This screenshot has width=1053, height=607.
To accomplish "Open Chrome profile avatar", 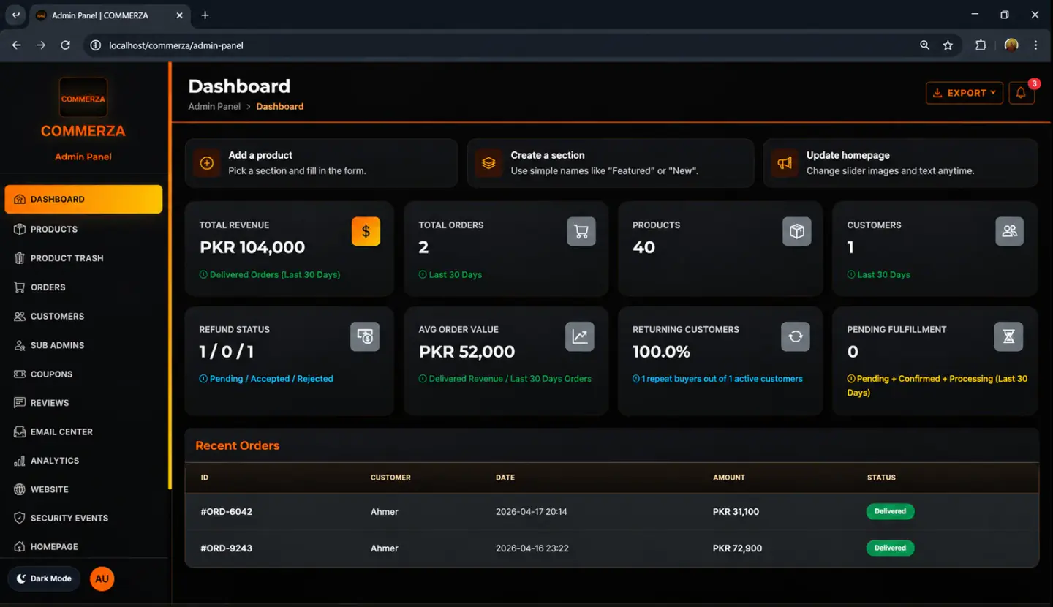I will 1011,45.
